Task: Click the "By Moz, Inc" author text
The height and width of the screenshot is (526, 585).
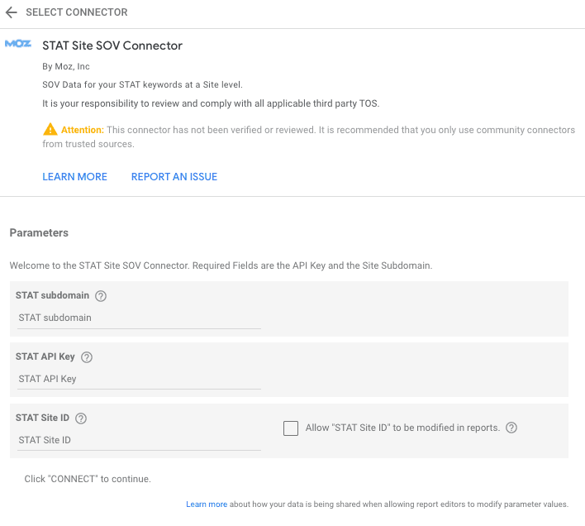Action: coord(66,66)
